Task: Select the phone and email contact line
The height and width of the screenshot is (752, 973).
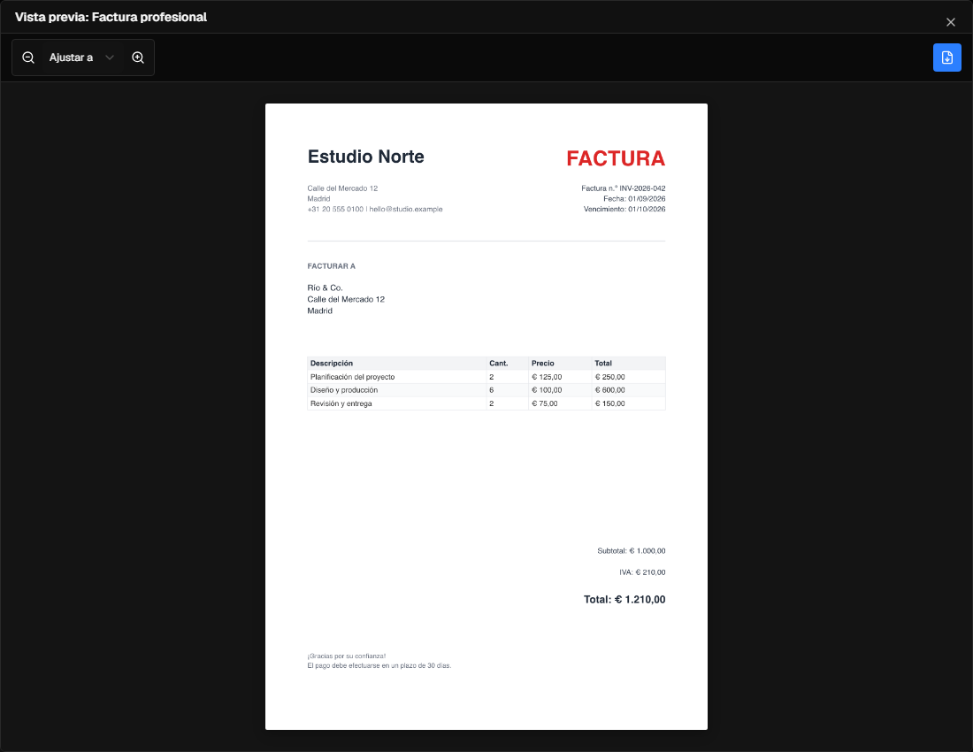Action: [375, 209]
